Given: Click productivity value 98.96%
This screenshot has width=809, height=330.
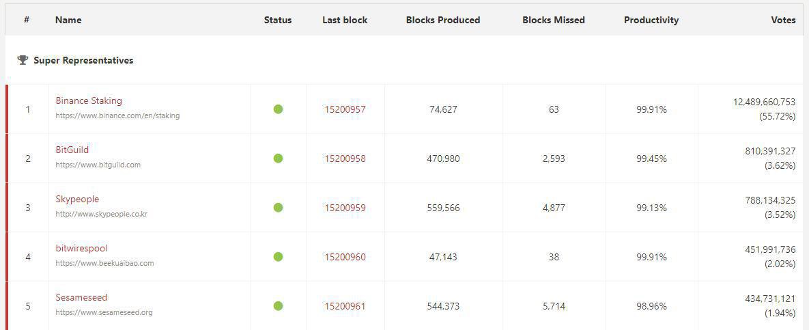Looking at the screenshot, I should (651, 306).
